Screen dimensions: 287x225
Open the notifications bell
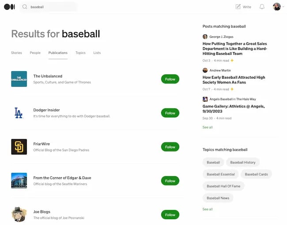pos(262,7)
